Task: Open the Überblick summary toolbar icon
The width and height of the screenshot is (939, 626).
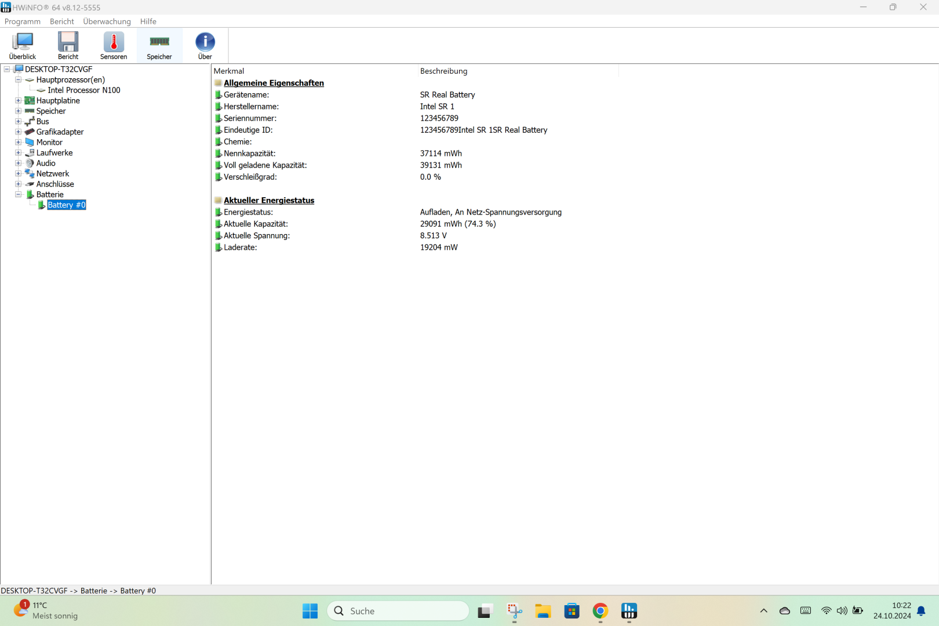Action: [x=23, y=45]
